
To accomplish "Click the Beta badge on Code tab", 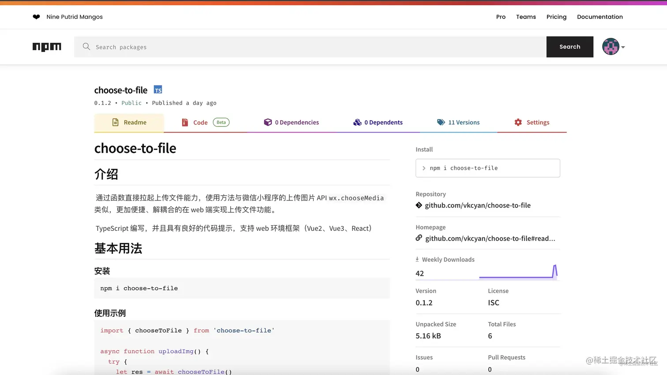I will coord(221,123).
